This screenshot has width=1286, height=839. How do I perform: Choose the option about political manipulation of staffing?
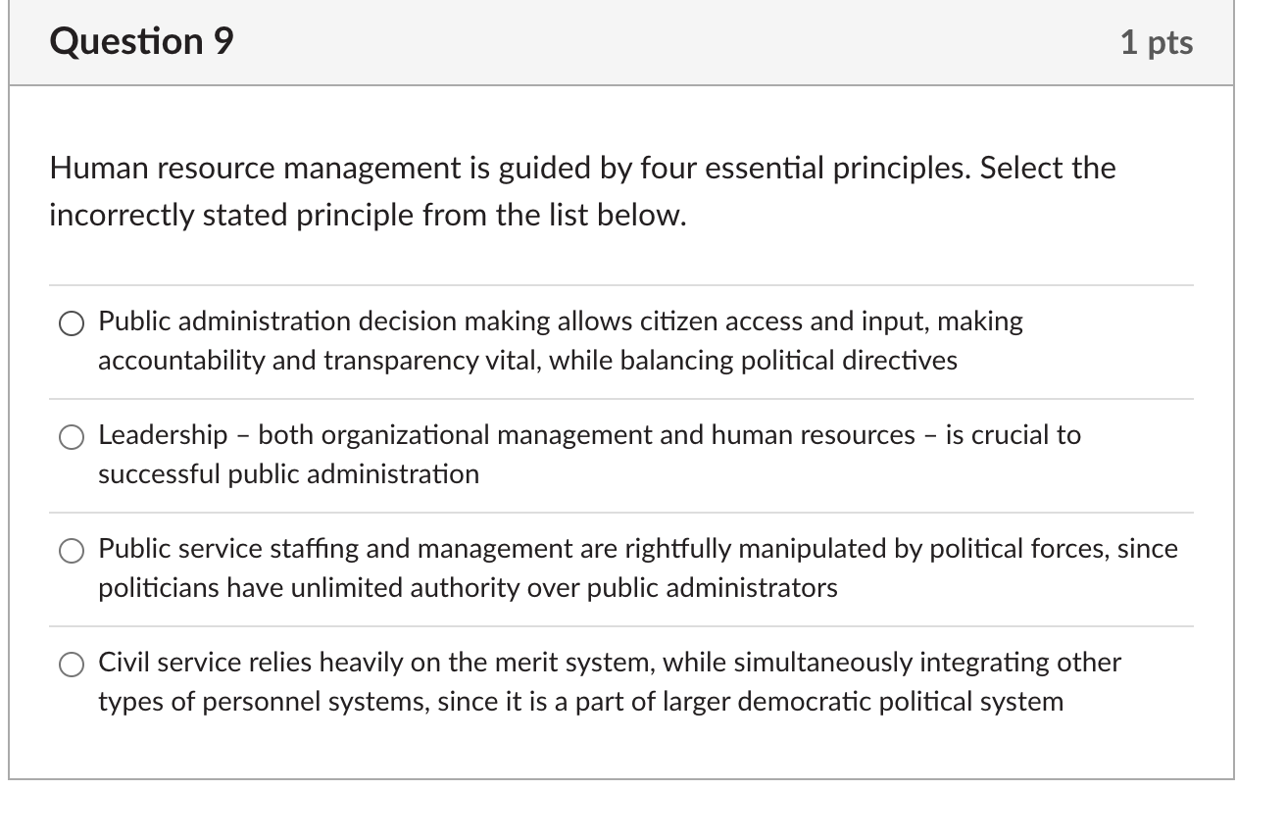coord(71,551)
